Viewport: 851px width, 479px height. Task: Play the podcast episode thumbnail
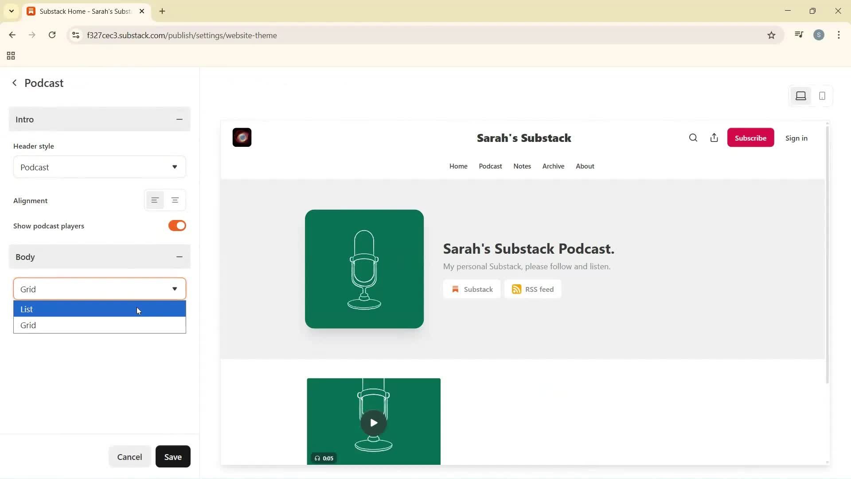coord(373,423)
